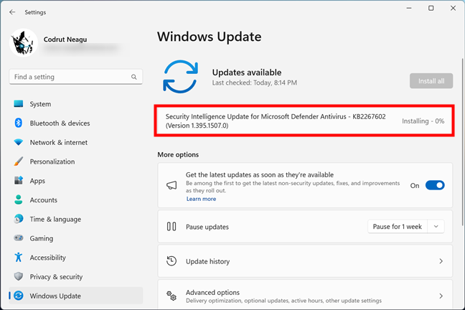Expand Update history with its chevron
This screenshot has width=465, height=310.
point(441,262)
